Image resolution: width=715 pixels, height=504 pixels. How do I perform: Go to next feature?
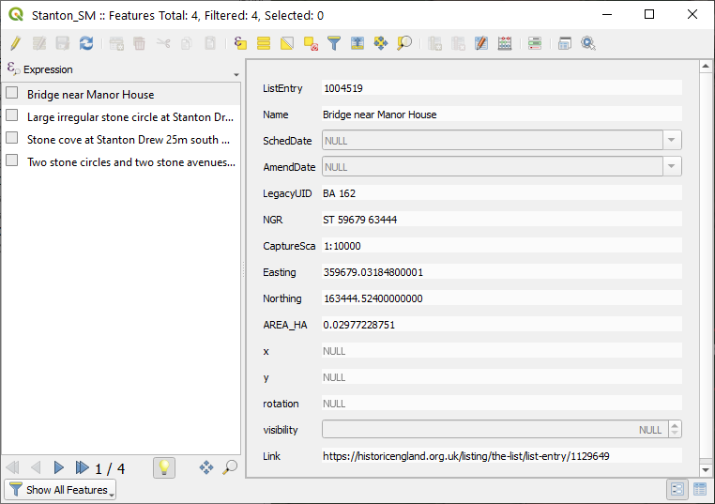coord(59,467)
